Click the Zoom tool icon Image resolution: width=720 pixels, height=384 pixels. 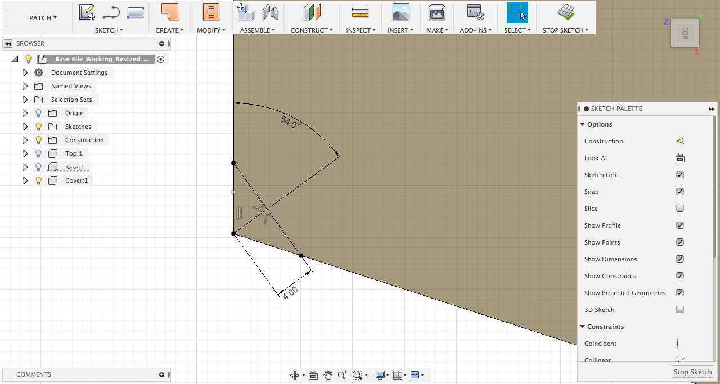pyautogui.click(x=342, y=375)
